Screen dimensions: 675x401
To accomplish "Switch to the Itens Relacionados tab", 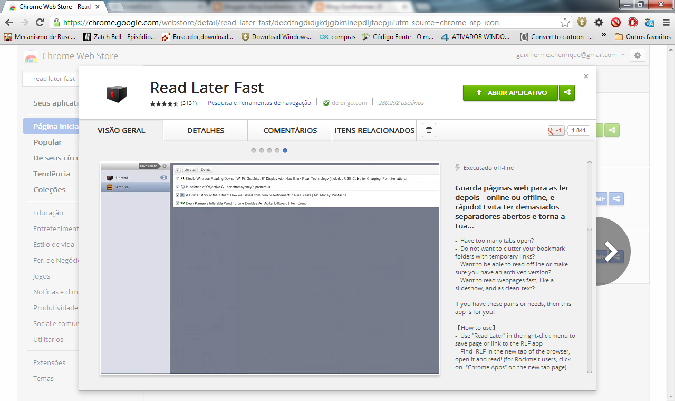I will (374, 130).
